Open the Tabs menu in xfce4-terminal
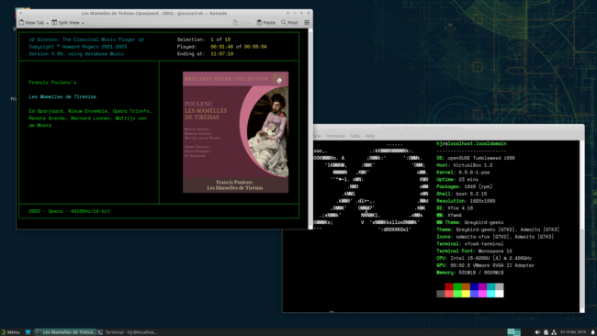Viewport: 597px width, 336px height. pos(355,136)
